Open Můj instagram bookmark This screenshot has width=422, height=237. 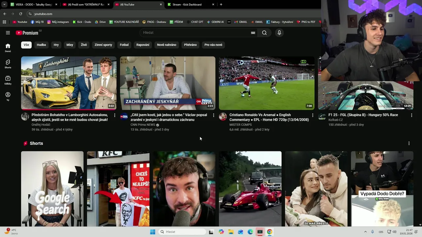[58, 22]
